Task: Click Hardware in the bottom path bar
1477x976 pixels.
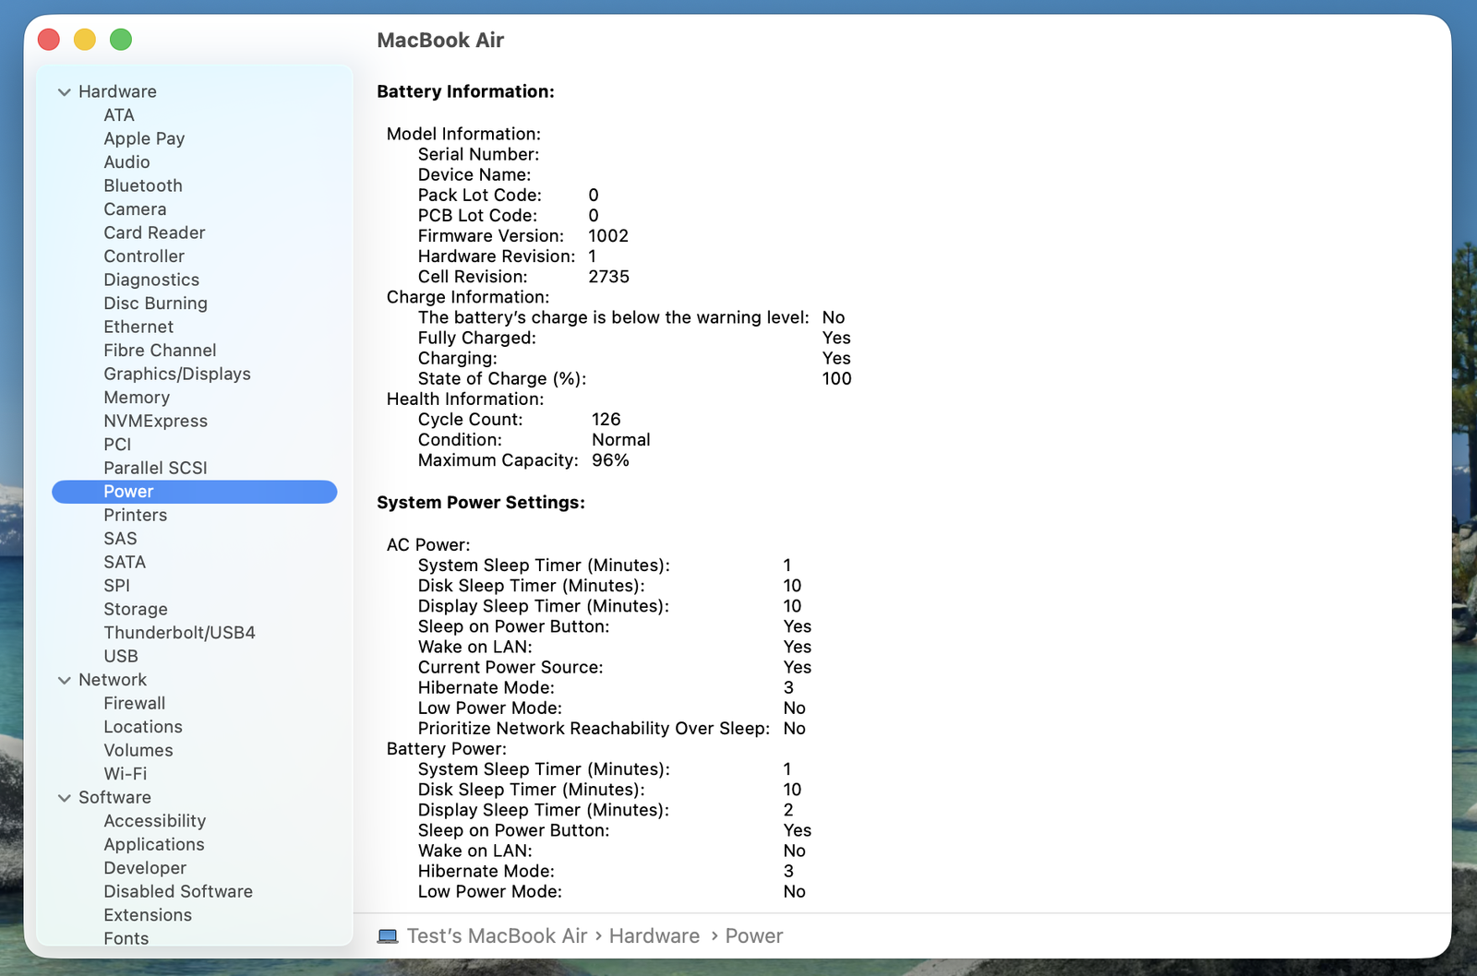Action: coord(654,936)
